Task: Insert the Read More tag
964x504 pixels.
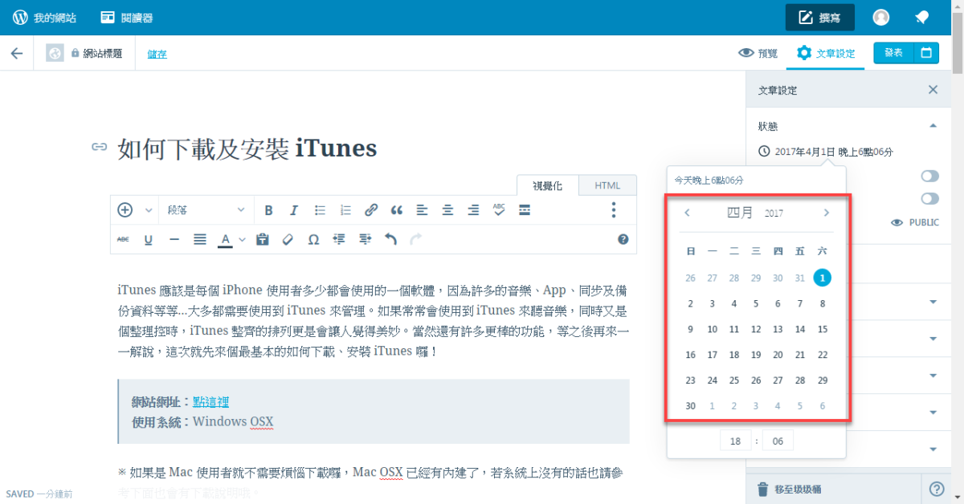Action: [x=525, y=210]
